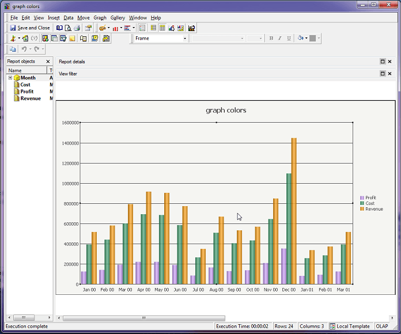Close the Report objects panel

[48, 62]
